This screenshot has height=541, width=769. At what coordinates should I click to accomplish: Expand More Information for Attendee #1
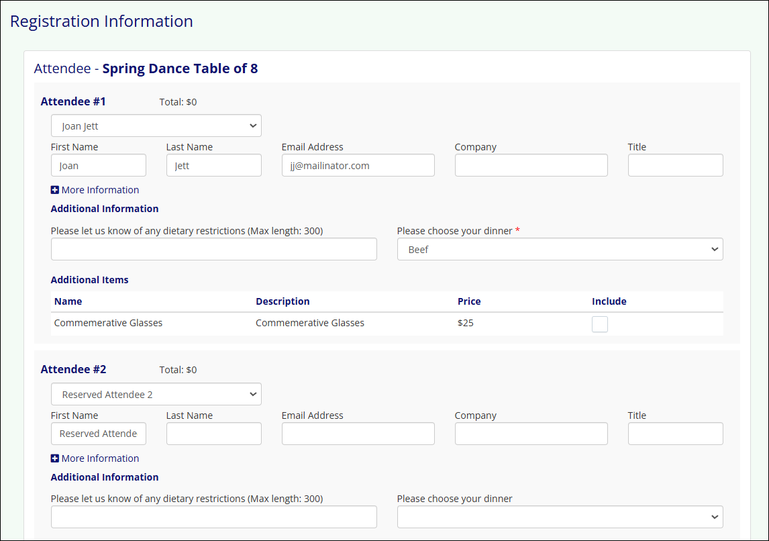[100, 190]
